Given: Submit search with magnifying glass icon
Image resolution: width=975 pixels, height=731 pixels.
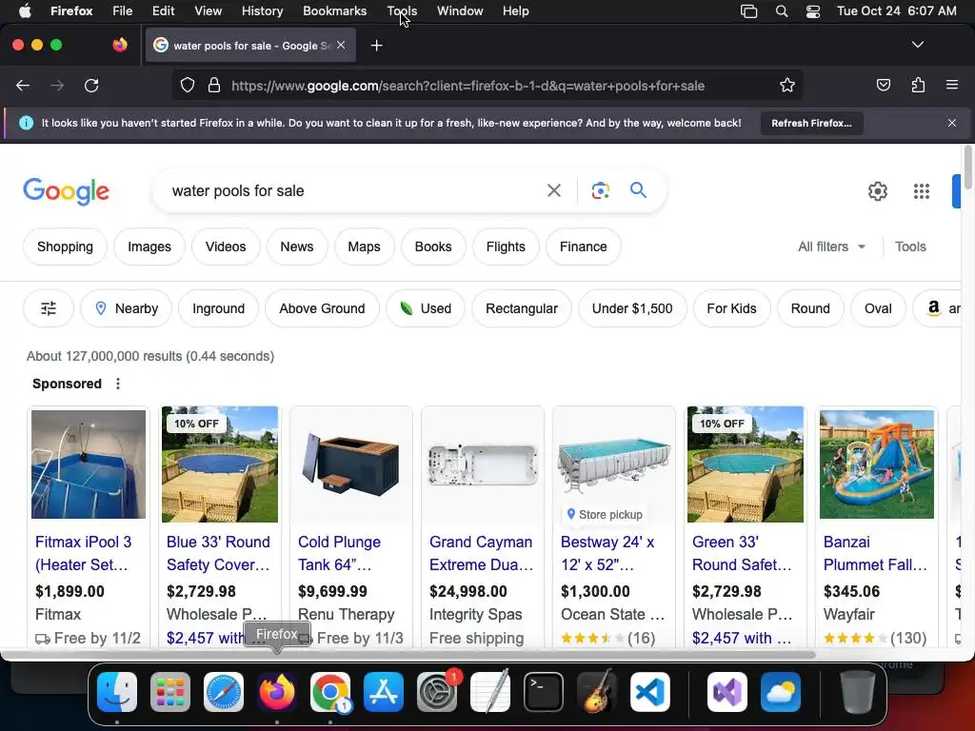Looking at the screenshot, I should [638, 190].
